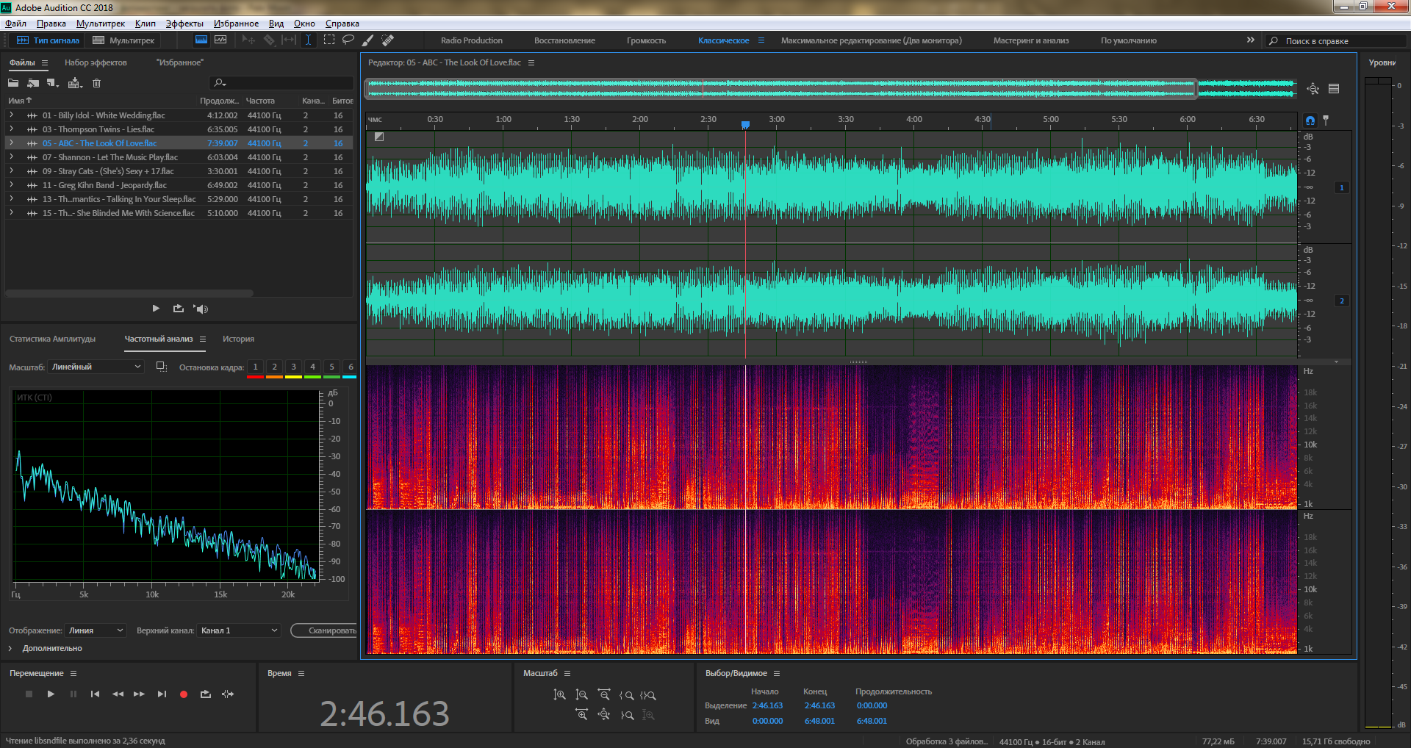Select the Marquee Selection tool
The height and width of the screenshot is (748, 1411).
(329, 40)
